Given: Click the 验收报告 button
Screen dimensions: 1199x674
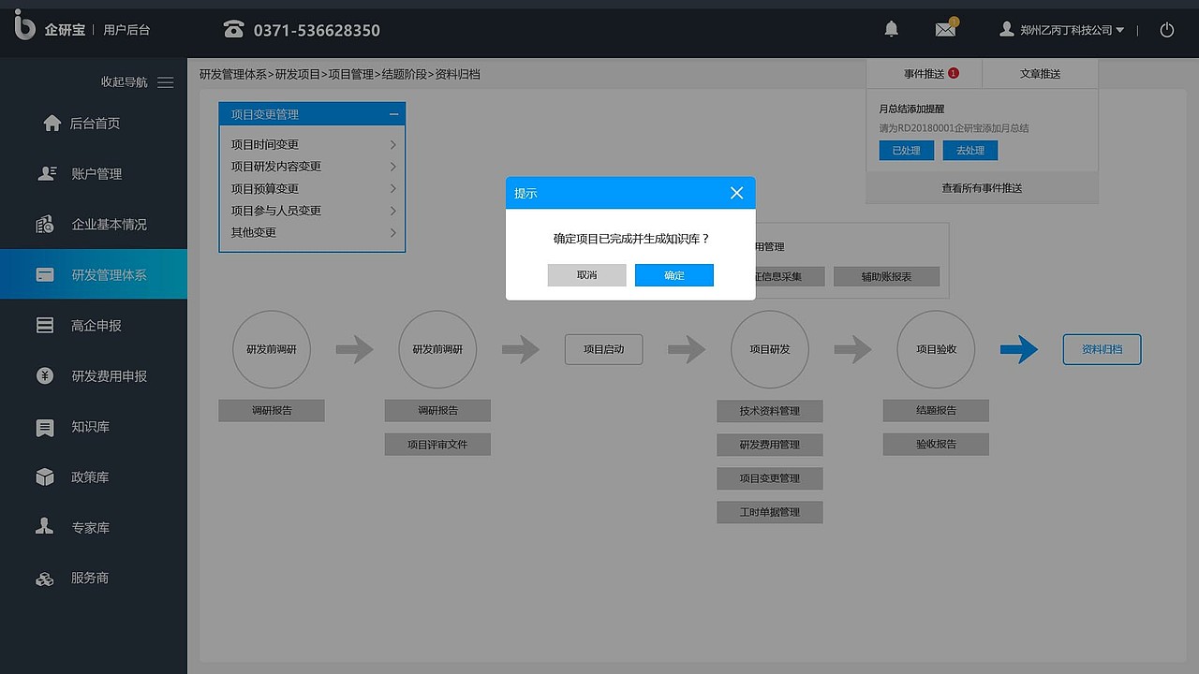Looking at the screenshot, I should coord(936,444).
